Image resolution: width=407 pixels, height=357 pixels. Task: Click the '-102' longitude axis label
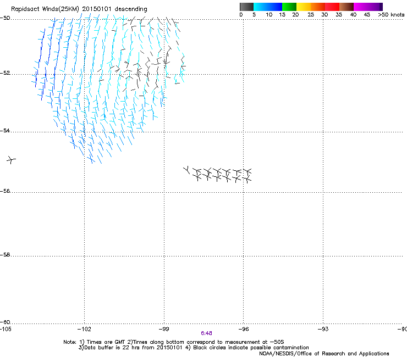click(x=84, y=329)
